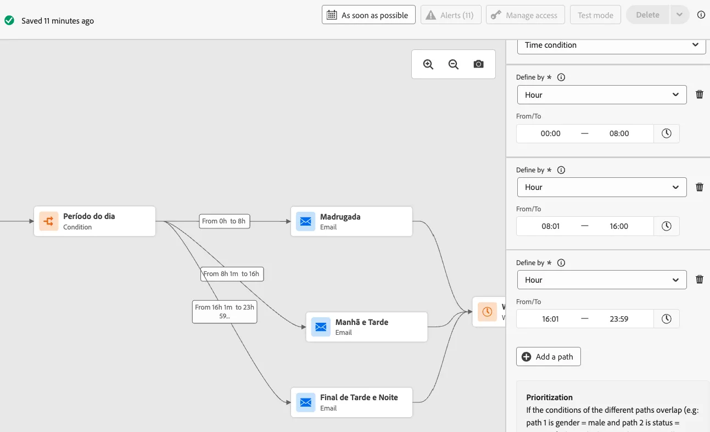Image resolution: width=710 pixels, height=432 pixels.
Task: Open time picker for 00:00–08:00 range
Action: pyautogui.click(x=667, y=133)
